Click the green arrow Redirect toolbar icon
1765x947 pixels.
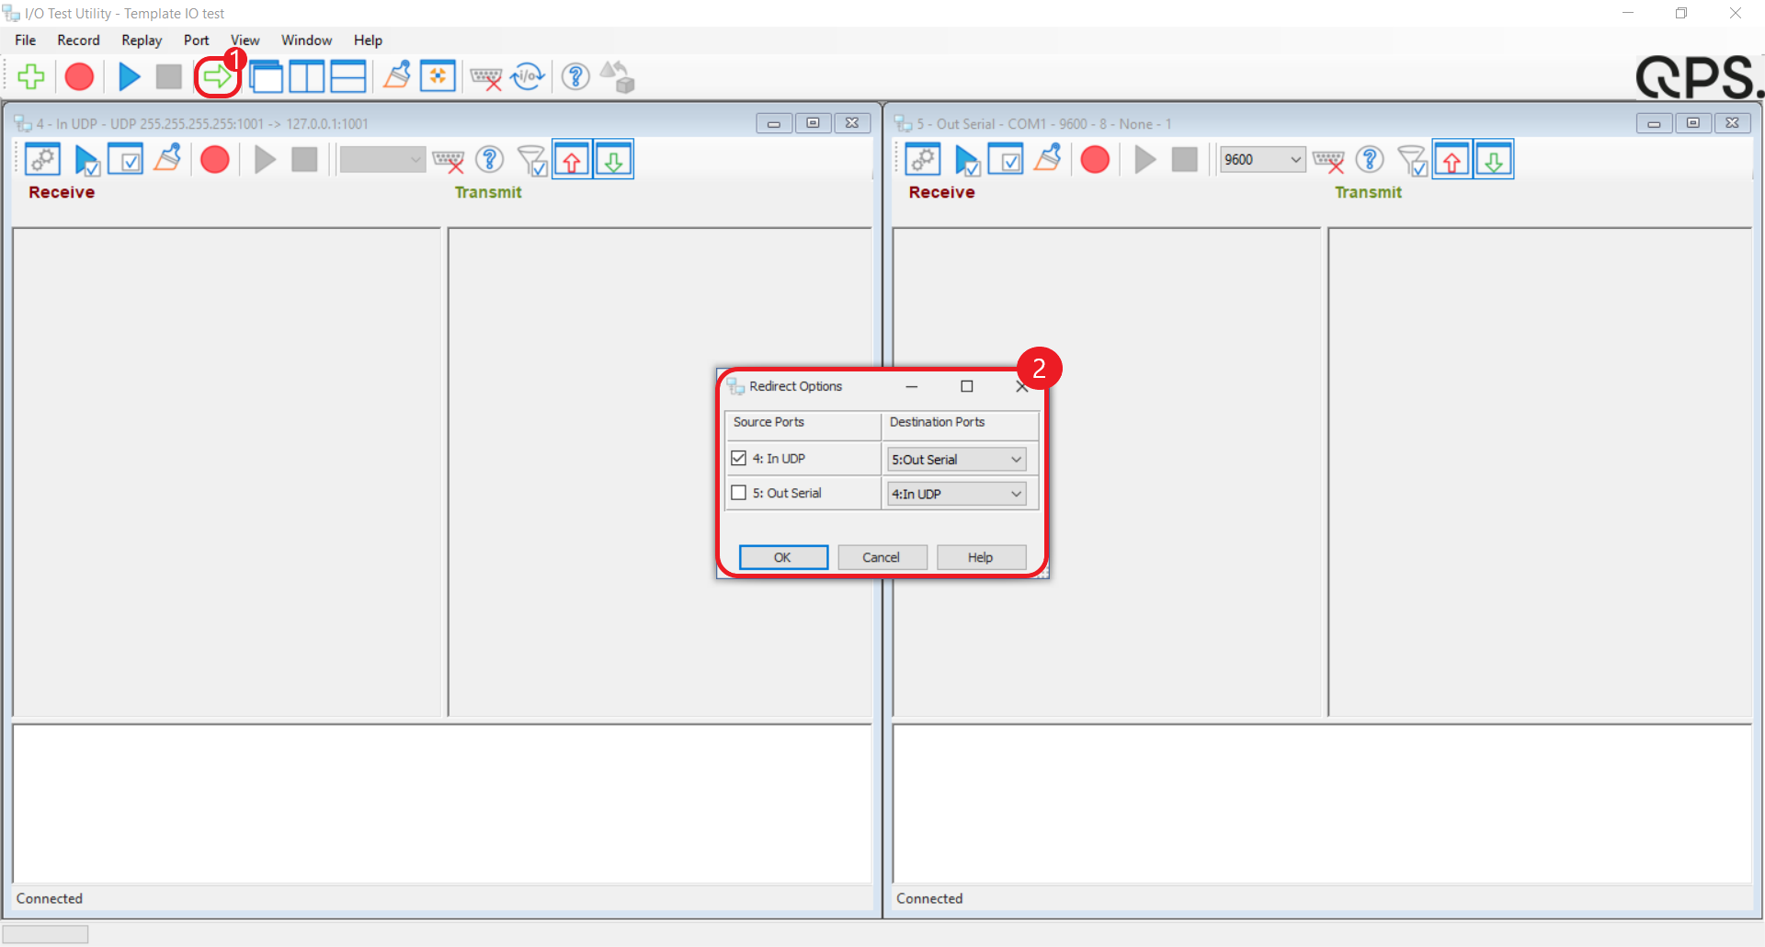(217, 77)
